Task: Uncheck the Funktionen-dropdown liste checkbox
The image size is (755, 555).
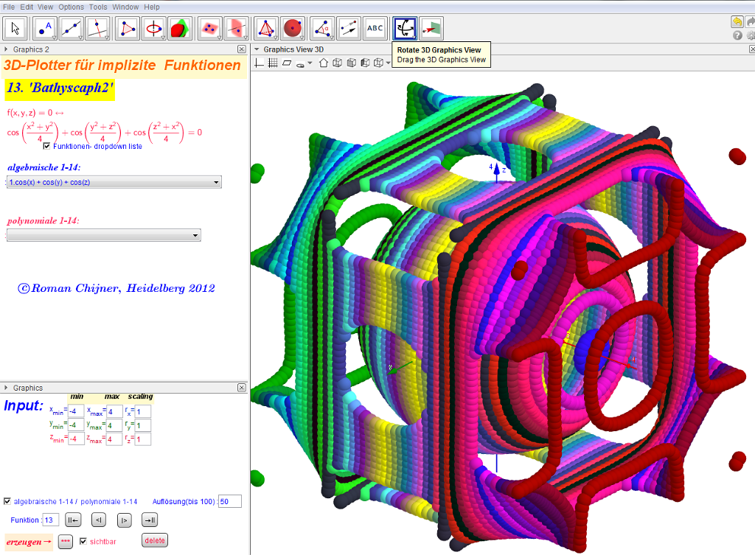Action: (47, 146)
